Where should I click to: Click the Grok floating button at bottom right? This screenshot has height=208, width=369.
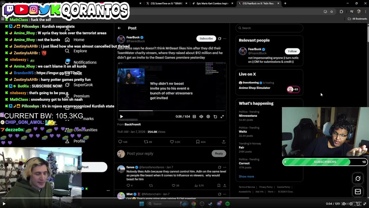coord(358,179)
